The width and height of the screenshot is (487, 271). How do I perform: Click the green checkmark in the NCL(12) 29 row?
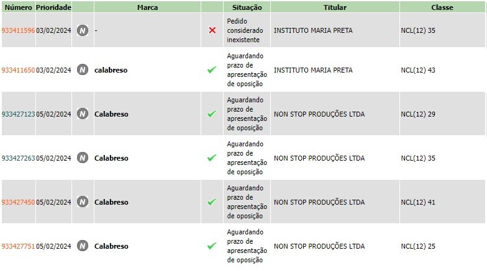[x=212, y=113]
